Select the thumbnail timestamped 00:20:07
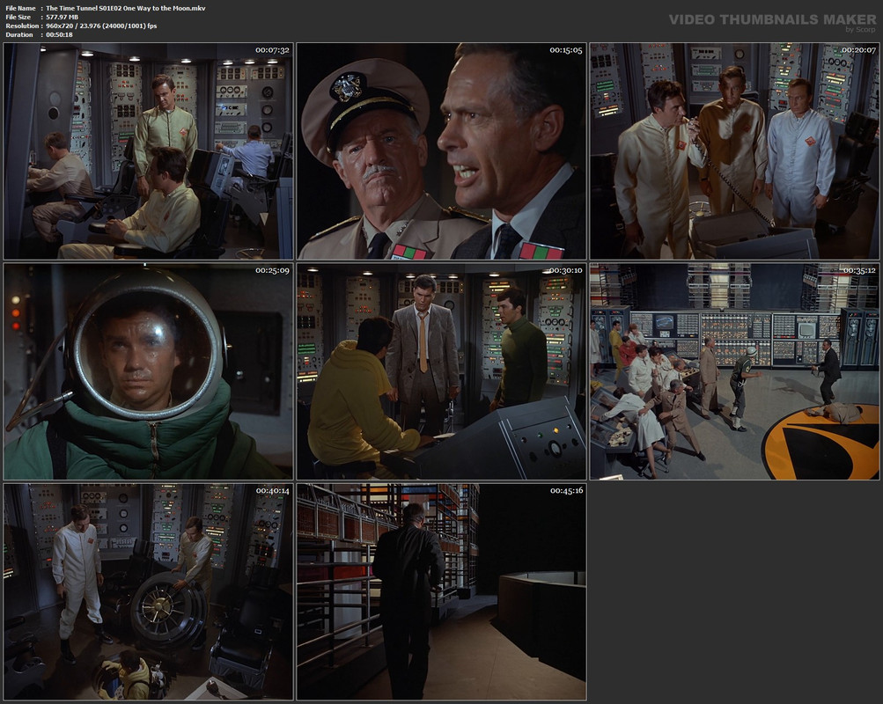 (734, 150)
